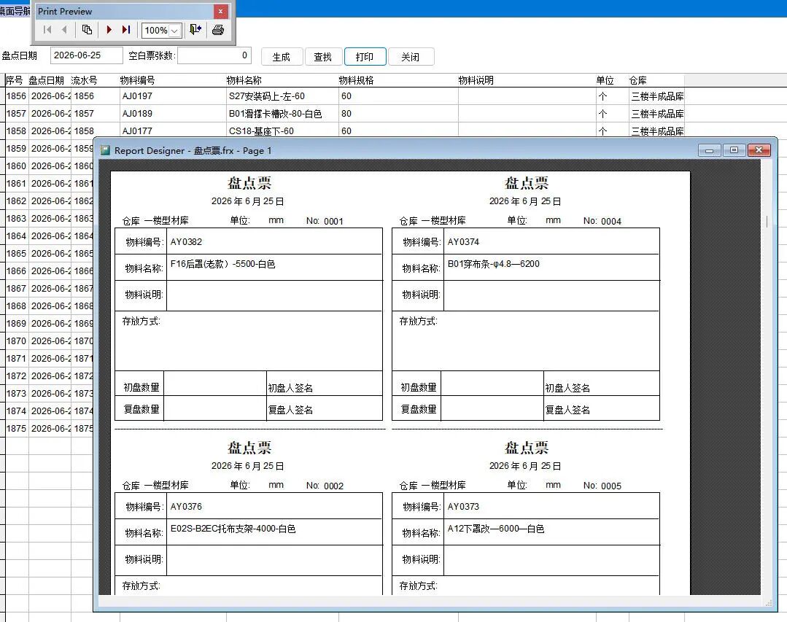
Task: Click No: 0004 ticket number
Action: (x=602, y=221)
